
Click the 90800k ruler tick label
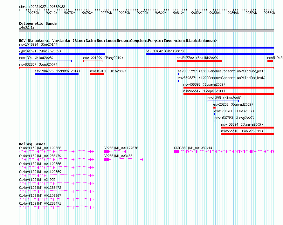point(161,13)
